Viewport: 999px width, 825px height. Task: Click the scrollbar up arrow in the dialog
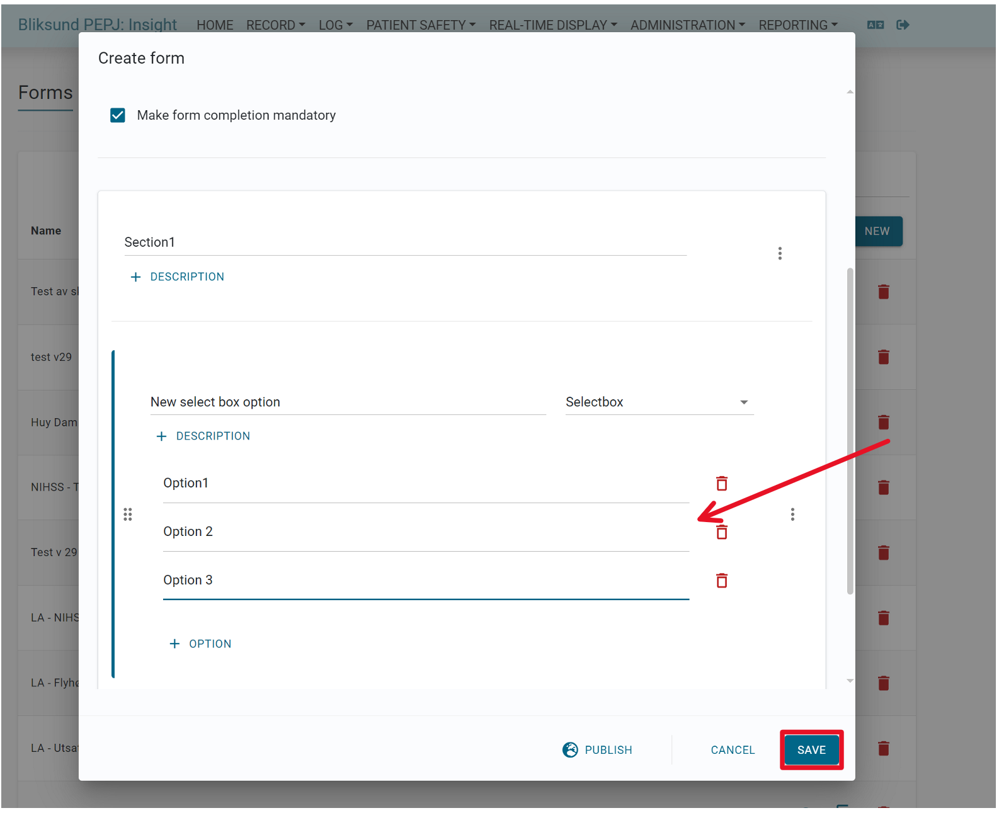(850, 92)
